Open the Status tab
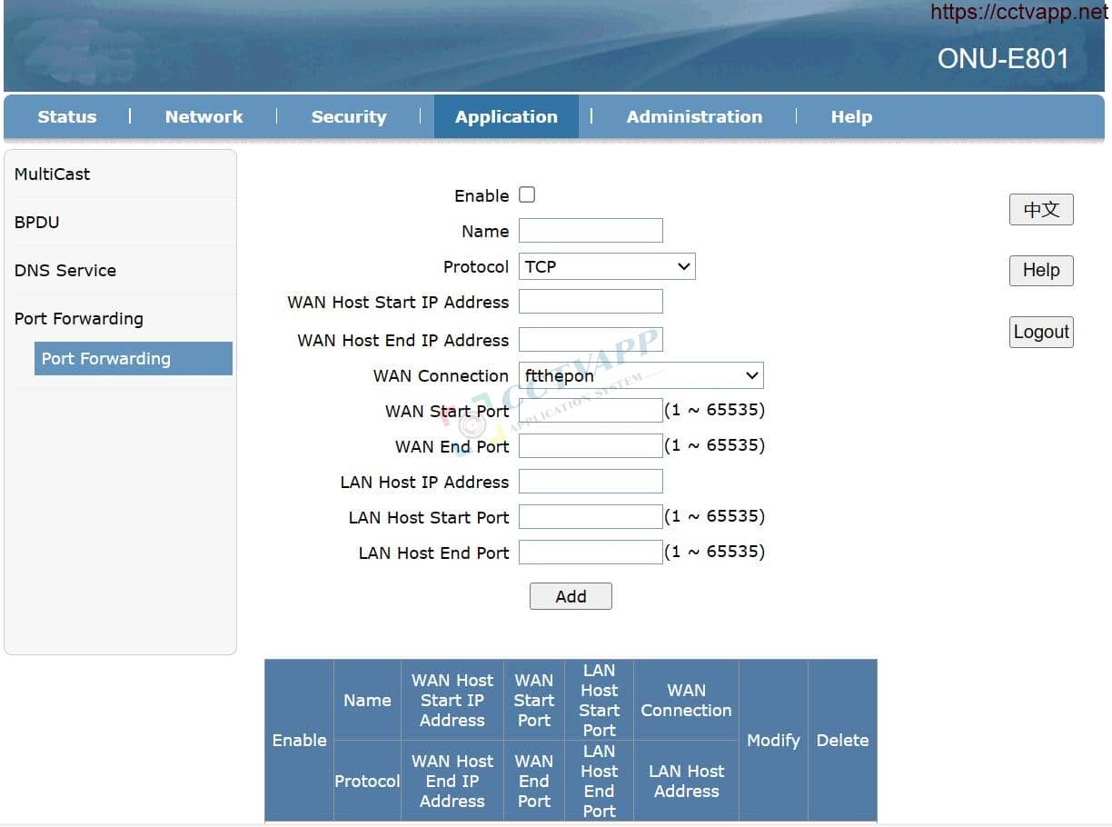The width and height of the screenshot is (1112, 827). [x=67, y=117]
